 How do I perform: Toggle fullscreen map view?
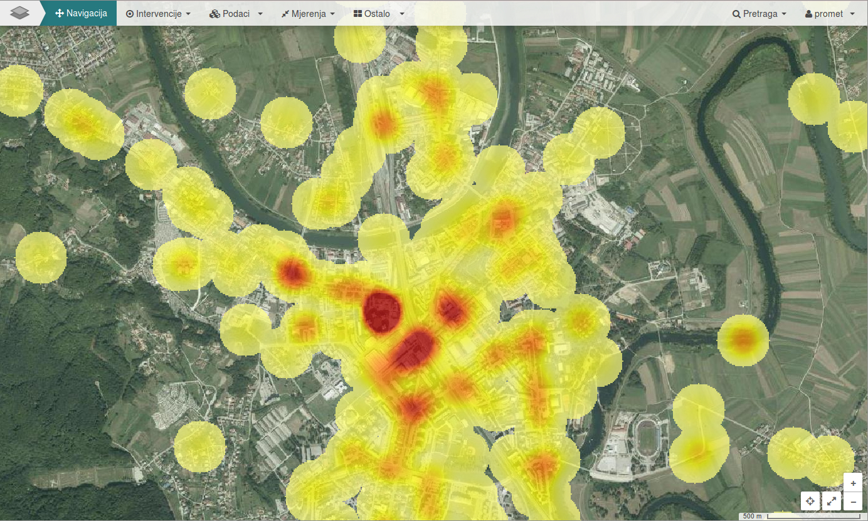832,501
